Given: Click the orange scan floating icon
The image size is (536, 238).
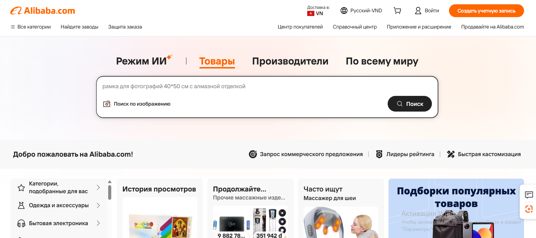Looking at the screenshot, I should tap(529, 209).
